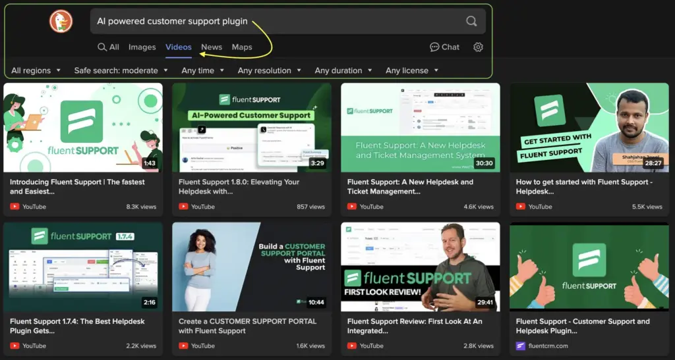
Task: Open 'Fluent Support - Customer Support and Helpdesk Plugin' title
Action: pyautogui.click(x=583, y=326)
